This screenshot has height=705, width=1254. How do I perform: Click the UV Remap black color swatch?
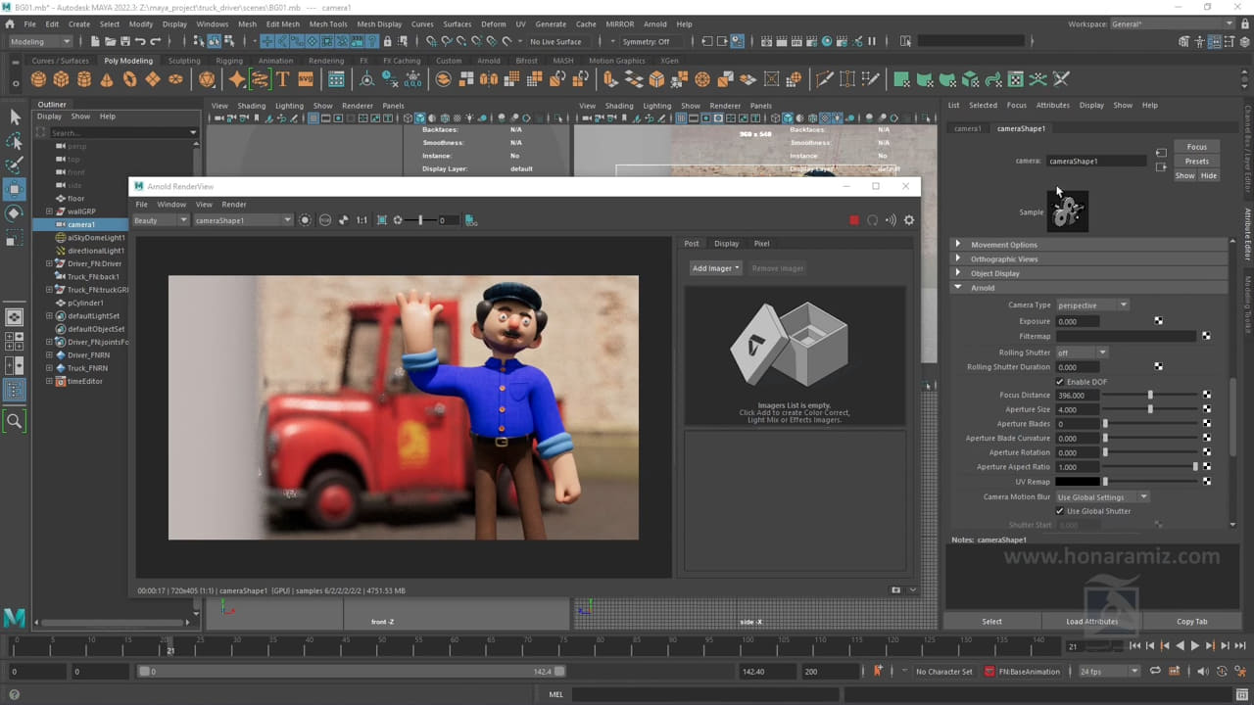tap(1078, 482)
